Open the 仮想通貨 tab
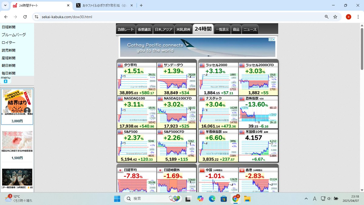Viewport: 364px width, 205px height. tap(144, 29)
